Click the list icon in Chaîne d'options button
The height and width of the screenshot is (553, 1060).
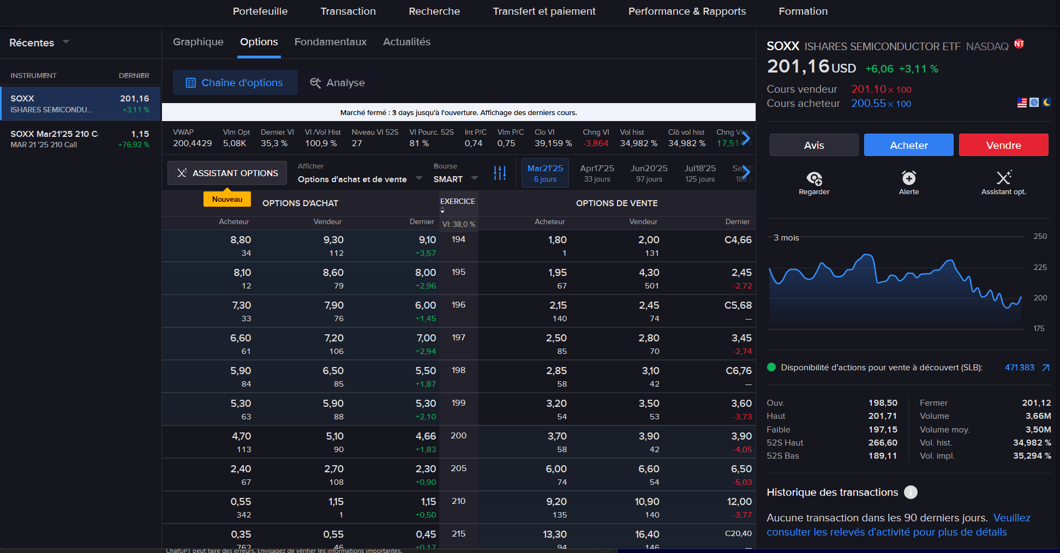190,83
